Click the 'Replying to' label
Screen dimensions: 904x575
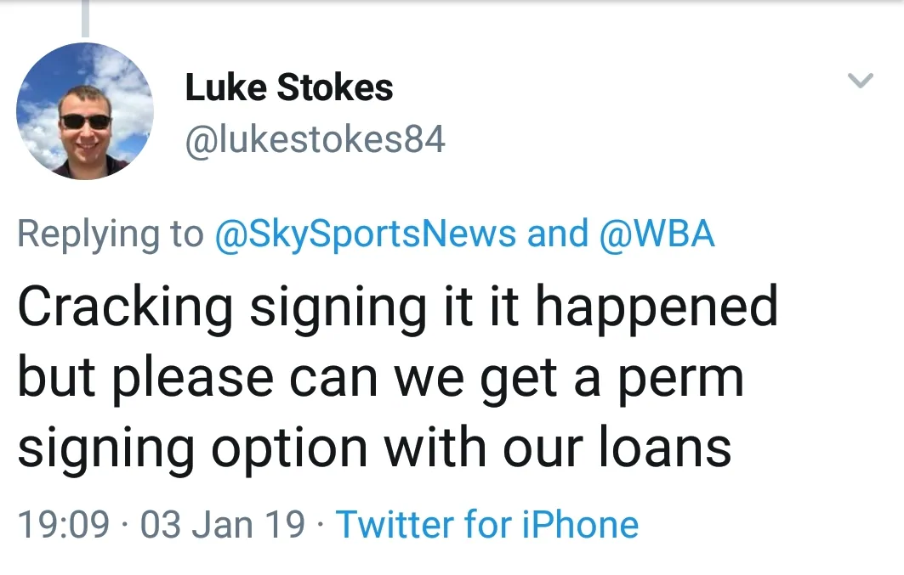[111, 234]
